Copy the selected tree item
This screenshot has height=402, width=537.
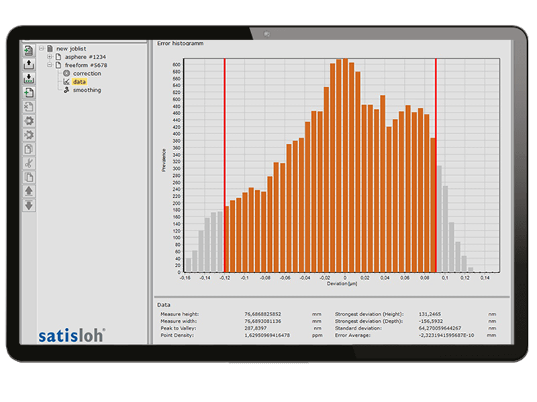28,176
